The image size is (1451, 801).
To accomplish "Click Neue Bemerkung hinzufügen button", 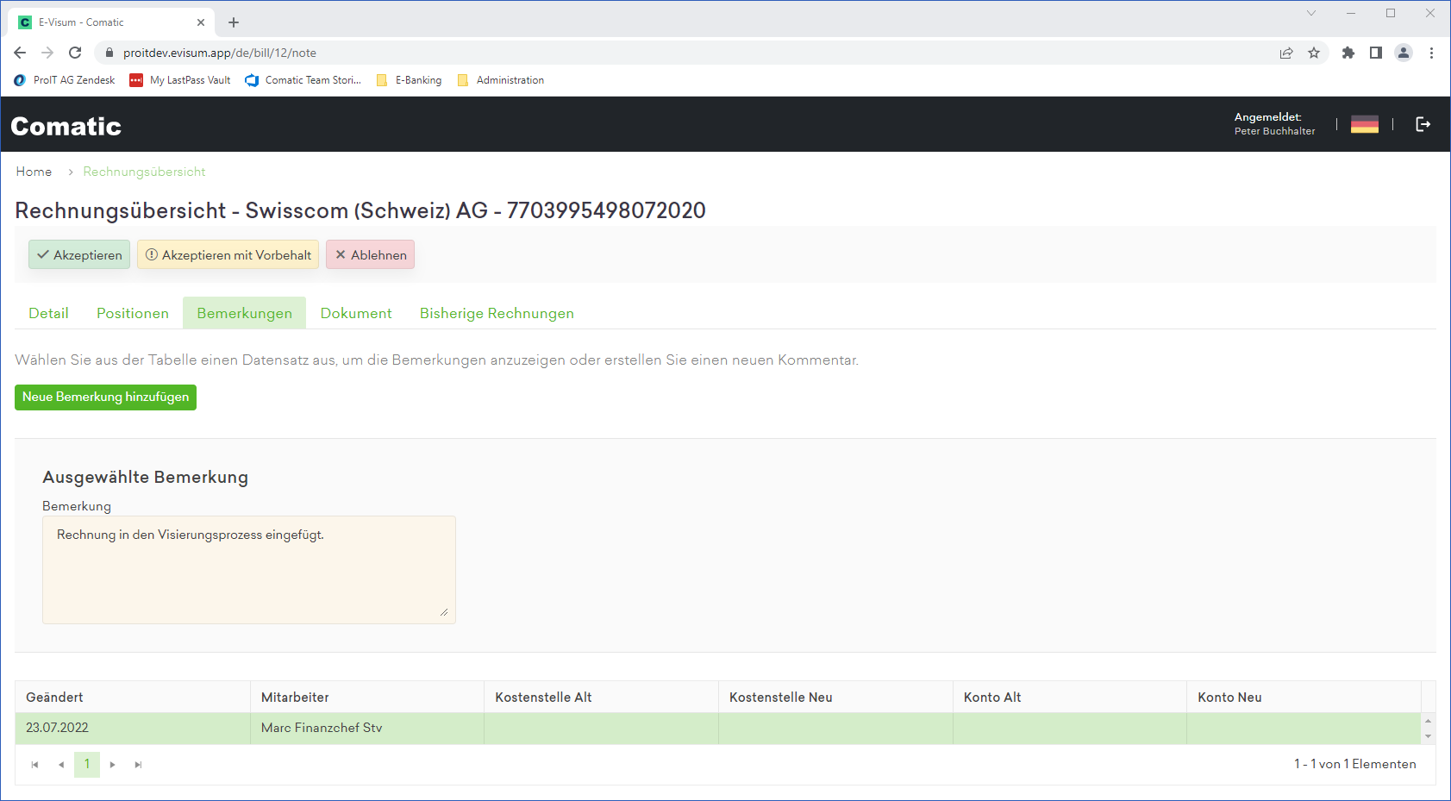I will point(105,397).
